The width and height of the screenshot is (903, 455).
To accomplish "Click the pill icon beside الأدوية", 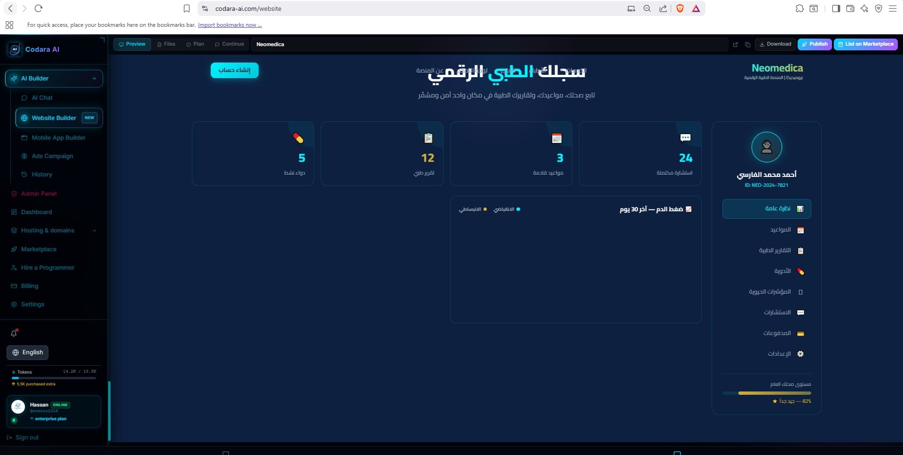I will tap(800, 271).
